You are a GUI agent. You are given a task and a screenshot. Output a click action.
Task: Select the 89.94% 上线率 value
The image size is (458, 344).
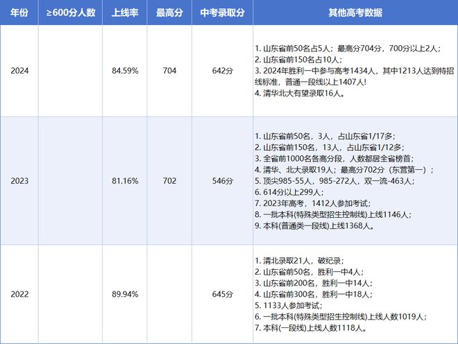pos(124,294)
